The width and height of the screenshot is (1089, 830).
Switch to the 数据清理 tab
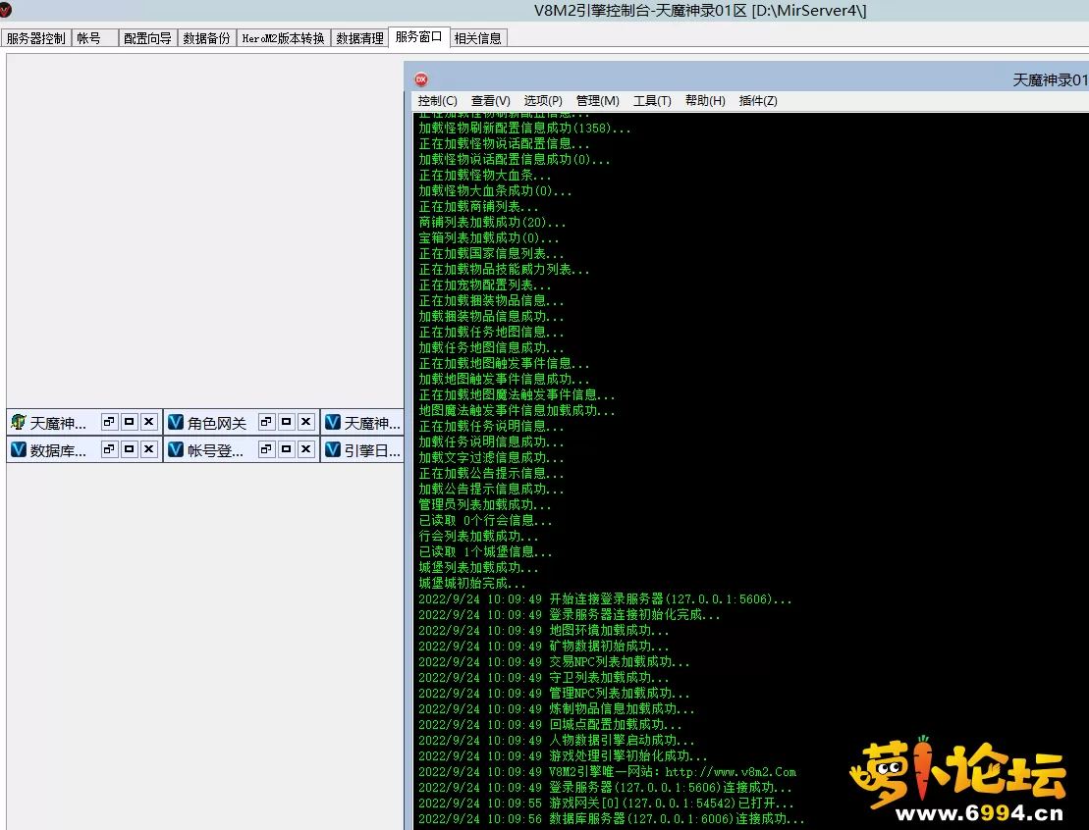359,38
